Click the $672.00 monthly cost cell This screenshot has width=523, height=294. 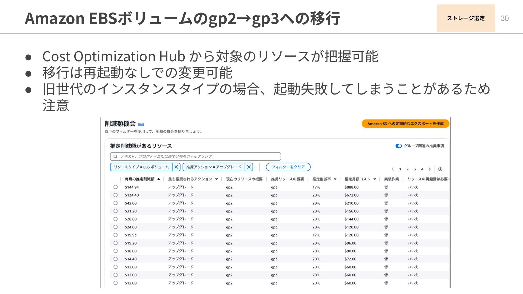click(x=351, y=195)
